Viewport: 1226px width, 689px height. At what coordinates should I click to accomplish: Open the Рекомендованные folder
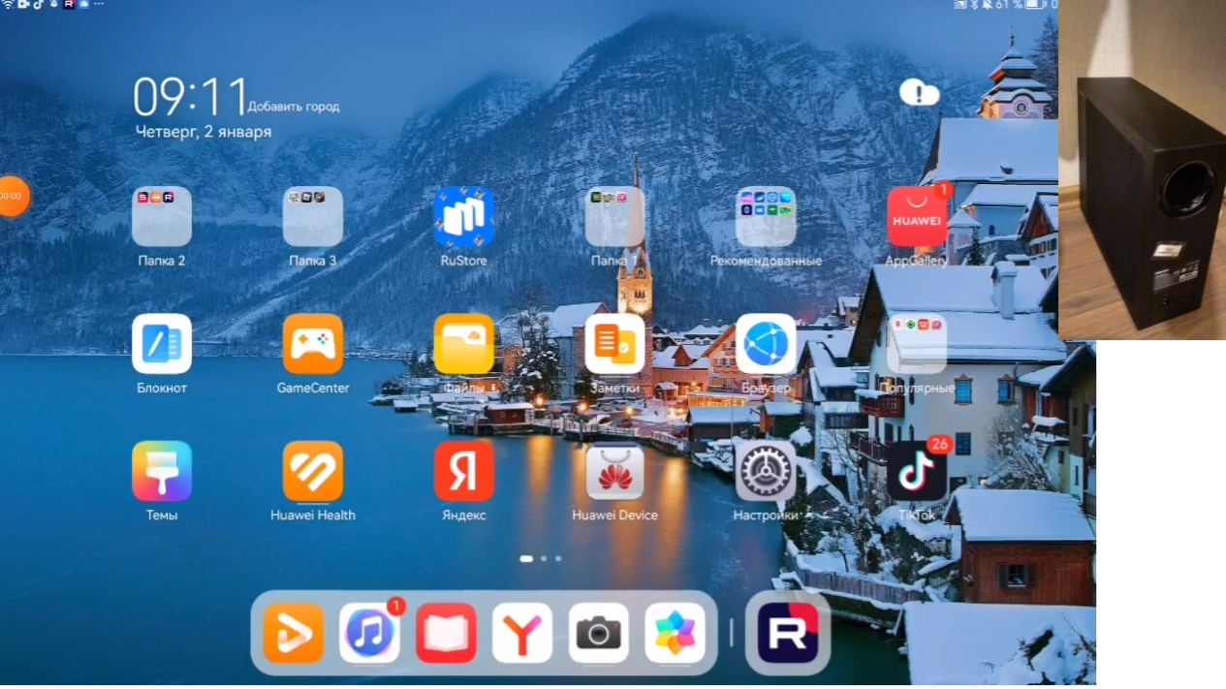[x=766, y=217]
